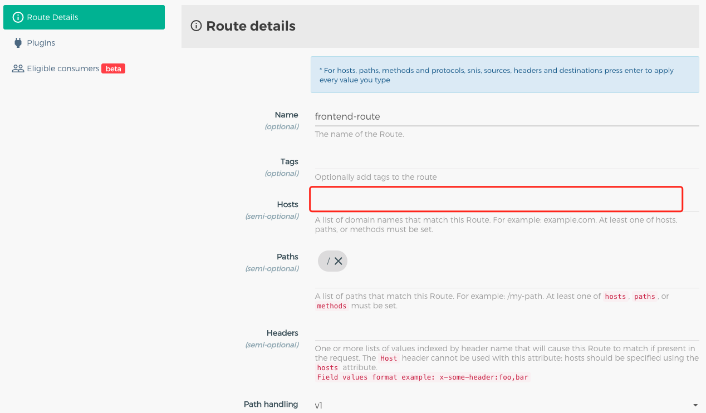Image resolution: width=706 pixels, height=413 pixels.
Task: Open the Path handling dropdown
Action: point(507,405)
